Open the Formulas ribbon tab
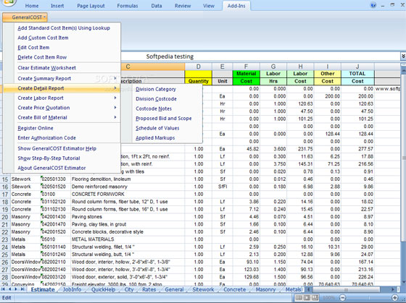Image resolution: width=406 pixels, height=303 pixels. [128, 6]
